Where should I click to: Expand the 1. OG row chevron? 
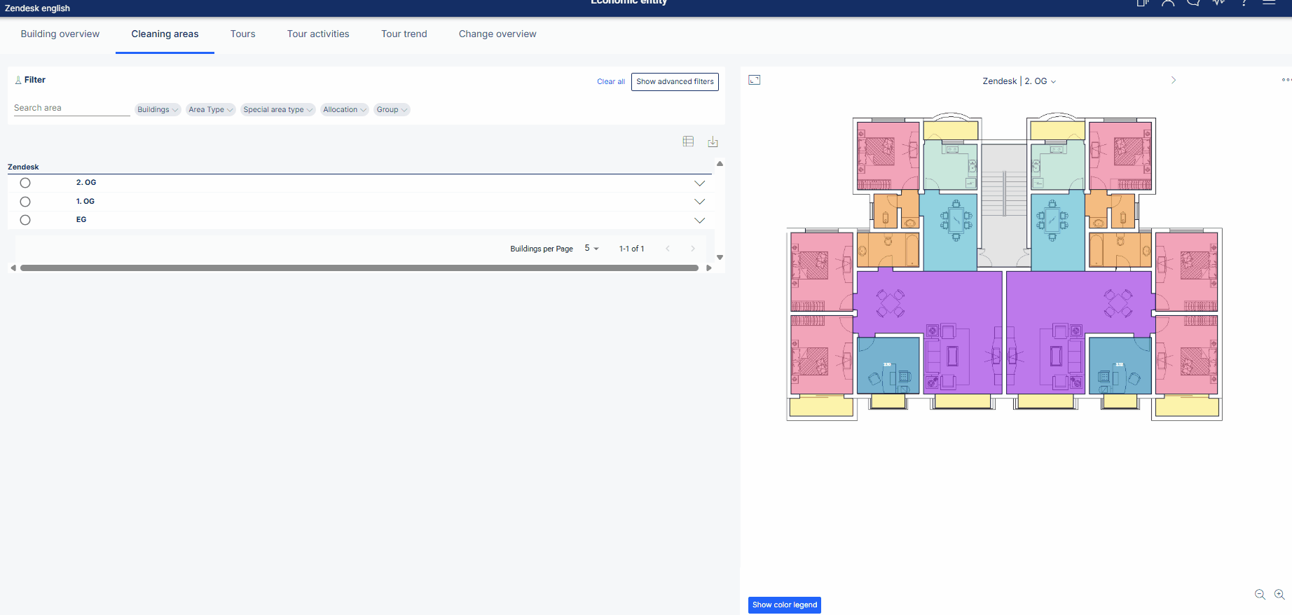pos(699,202)
